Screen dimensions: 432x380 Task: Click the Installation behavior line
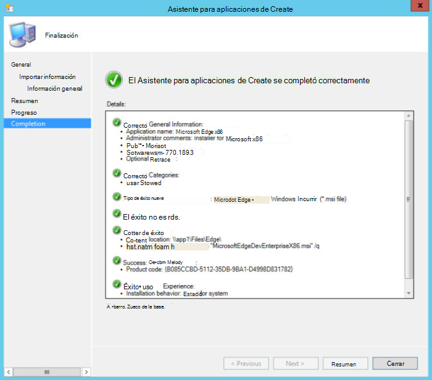(177, 294)
